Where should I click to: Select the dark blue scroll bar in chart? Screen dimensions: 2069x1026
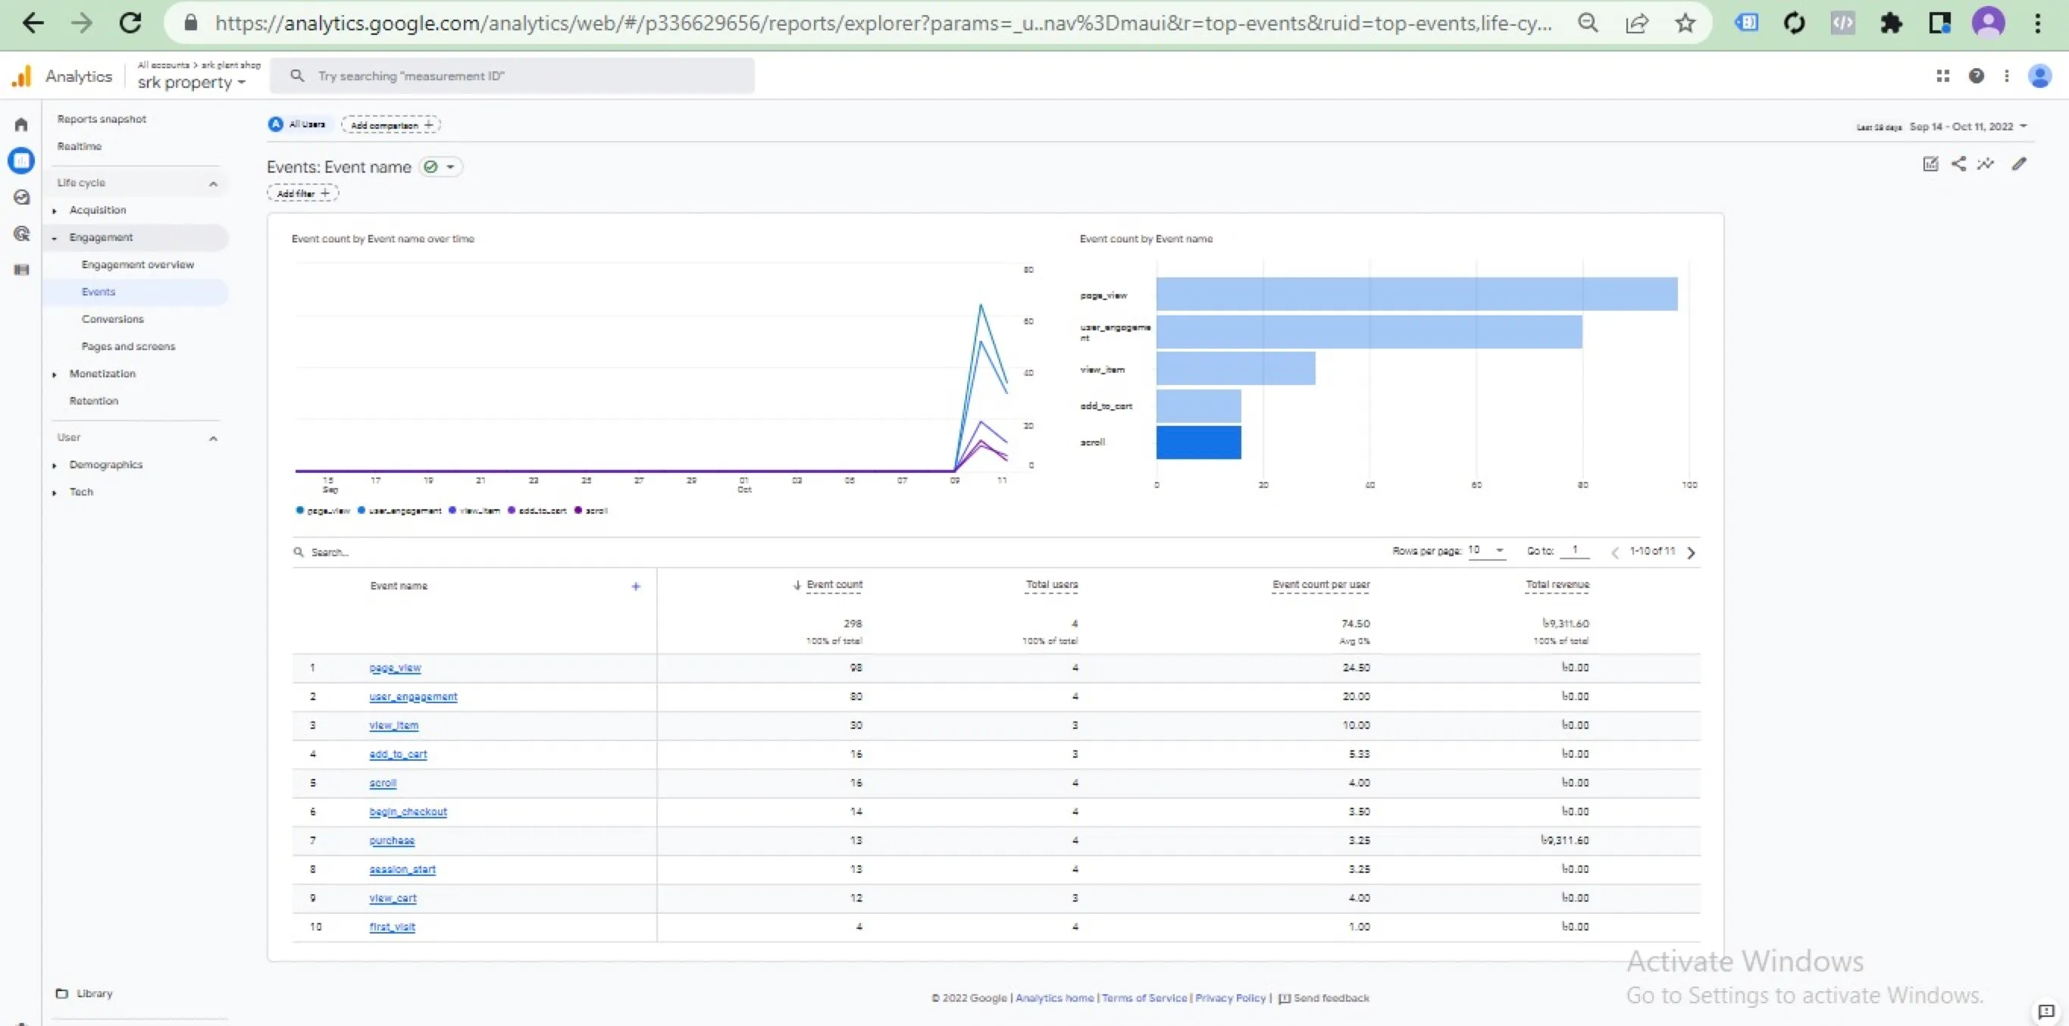1198,443
